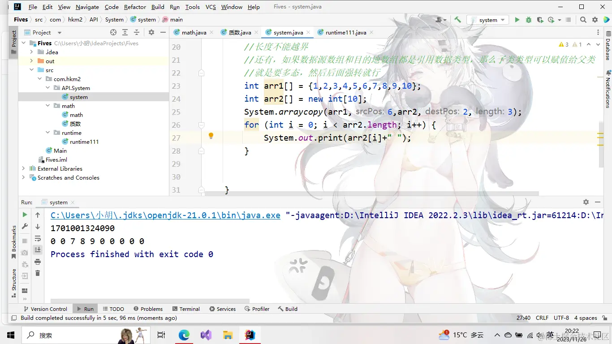Screen dimensions: 612x344
Task: Collapse the API.System package
Action: (x=47, y=88)
